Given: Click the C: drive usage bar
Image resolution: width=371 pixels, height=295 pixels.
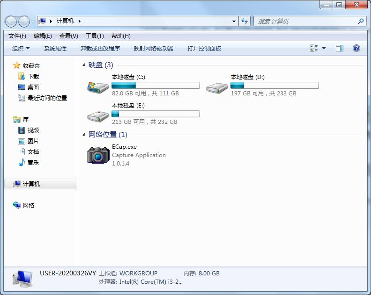Looking at the screenshot, I should (x=156, y=86).
